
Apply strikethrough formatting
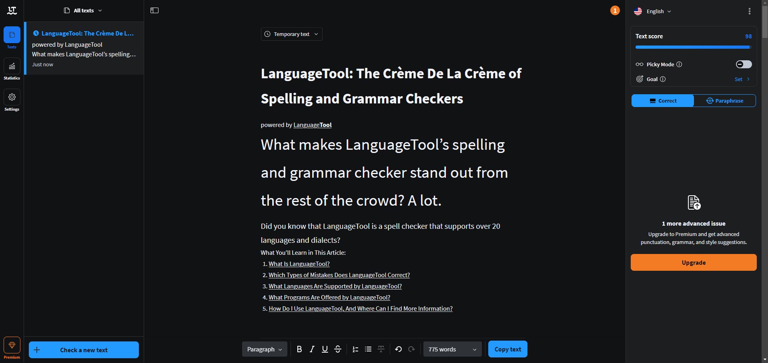pyautogui.click(x=338, y=349)
